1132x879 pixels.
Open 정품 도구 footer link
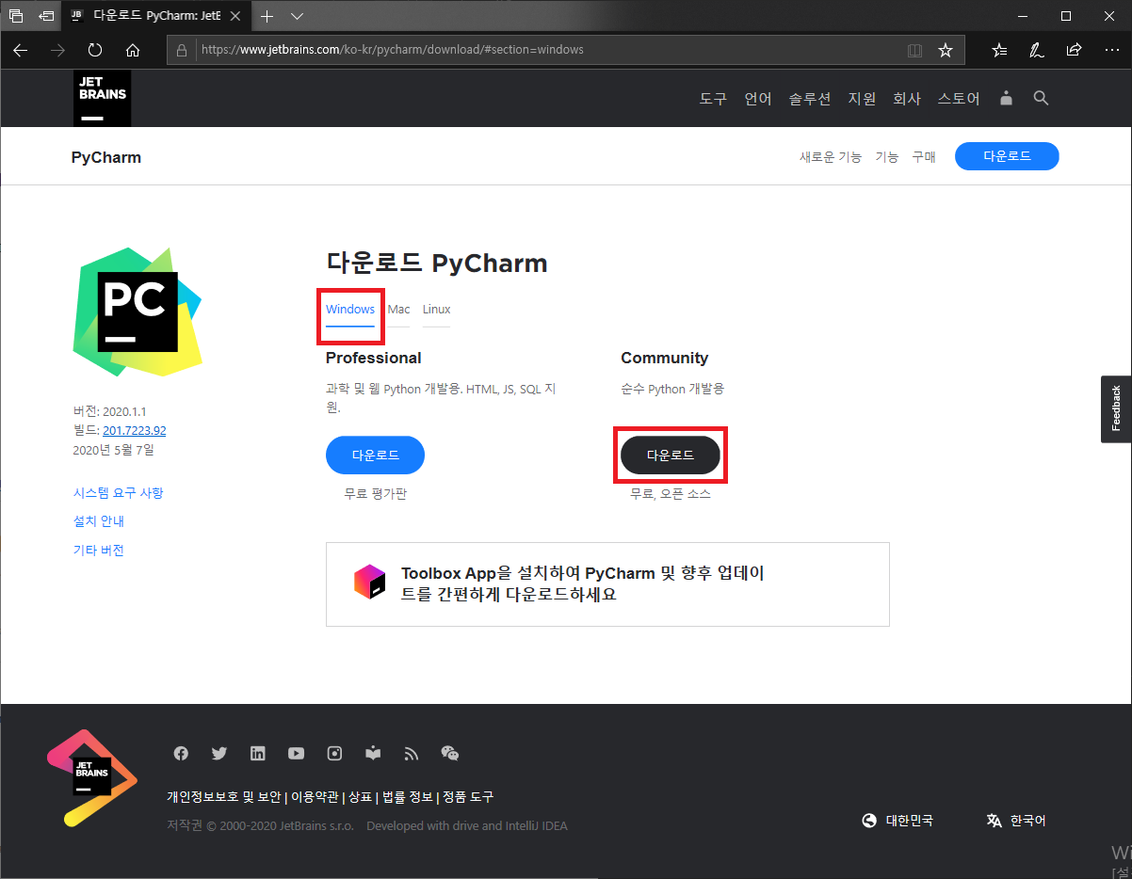[468, 797]
